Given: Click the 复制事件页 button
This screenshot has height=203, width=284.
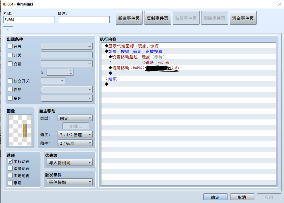Looking at the screenshot, I should pyautogui.click(x=157, y=18).
